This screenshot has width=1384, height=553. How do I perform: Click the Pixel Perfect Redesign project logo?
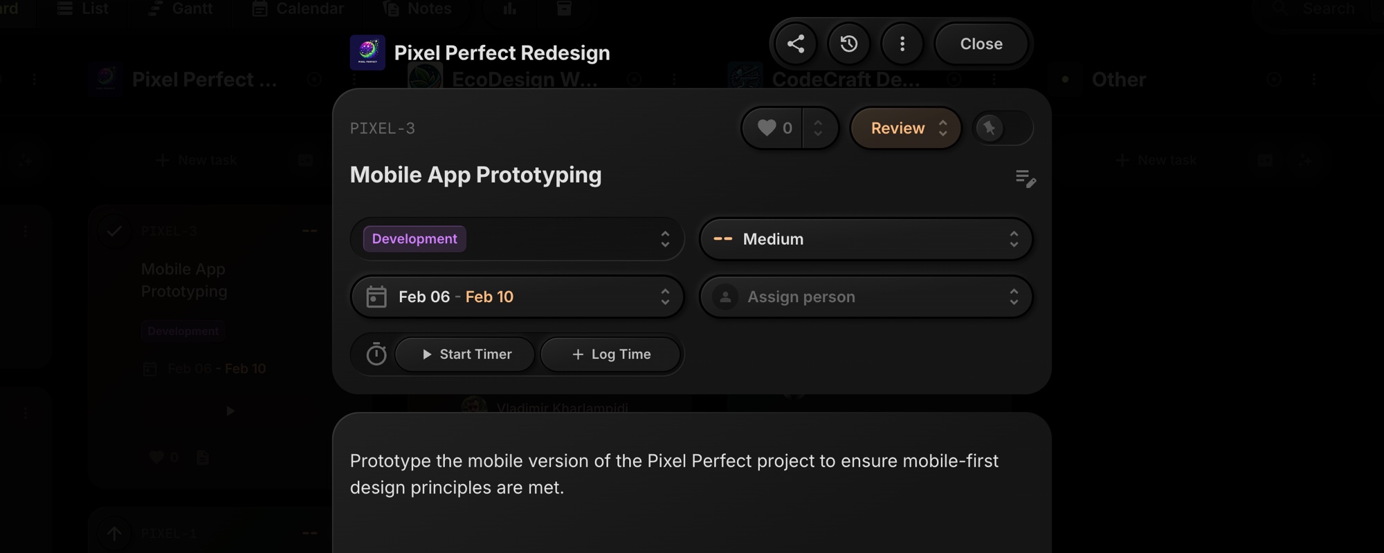point(367,53)
